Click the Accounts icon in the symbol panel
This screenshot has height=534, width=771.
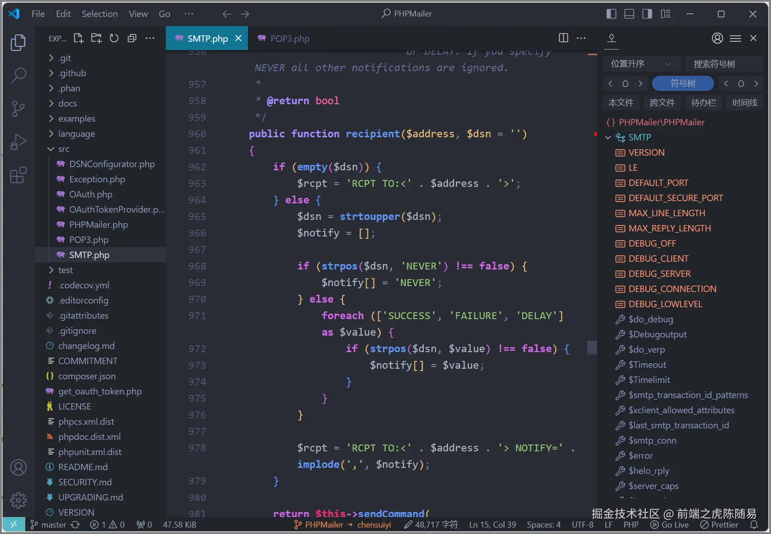[717, 38]
